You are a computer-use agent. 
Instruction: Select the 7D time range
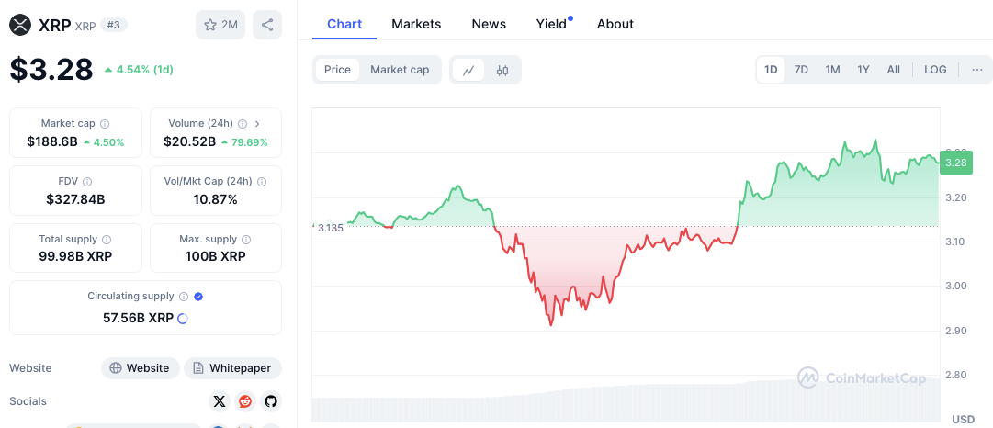click(801, 70)
